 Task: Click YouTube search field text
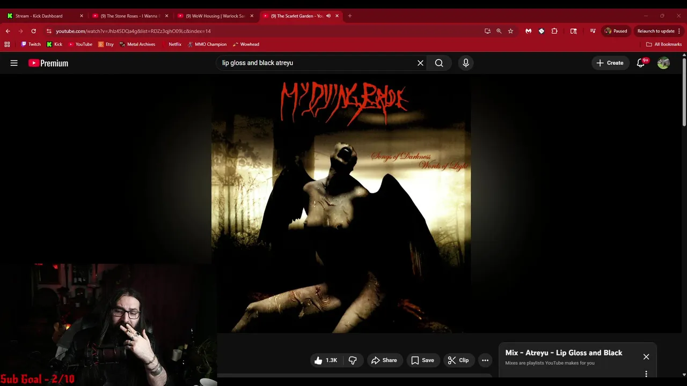[x=258, y=63]
